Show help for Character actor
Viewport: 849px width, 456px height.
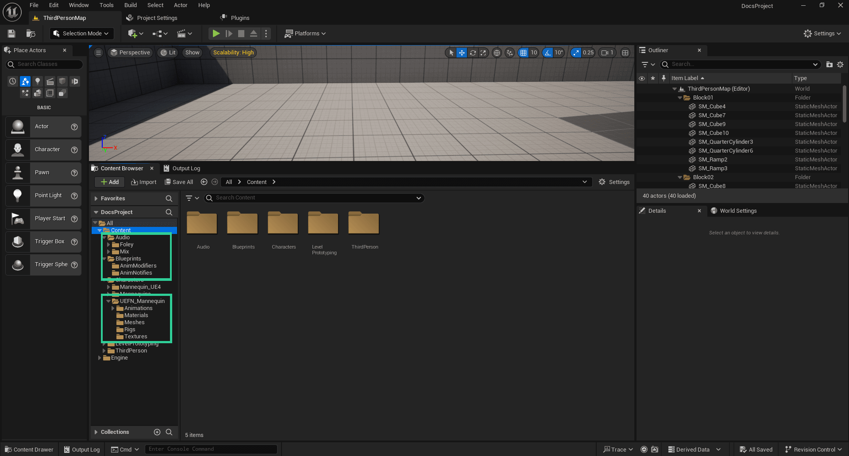74,150
